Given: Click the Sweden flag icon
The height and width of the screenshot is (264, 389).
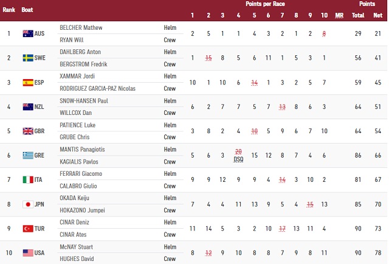Looking at the screenshot, I should [x=28, y=58].
